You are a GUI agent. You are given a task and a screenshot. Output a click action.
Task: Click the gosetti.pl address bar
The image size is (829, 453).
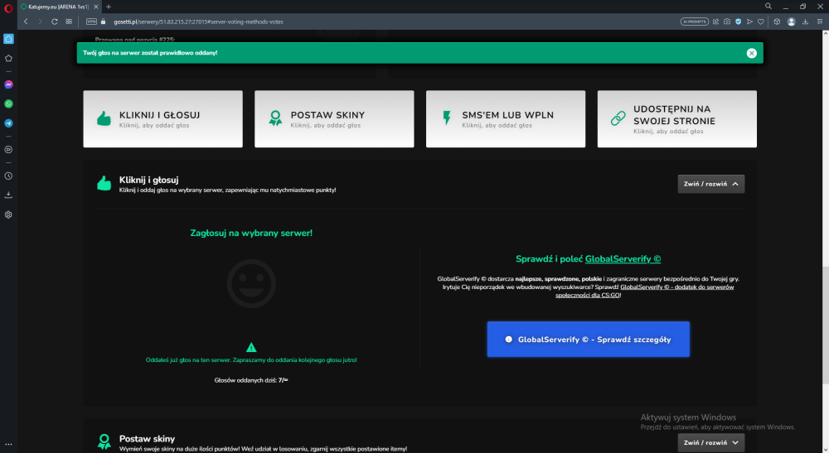[x=198, y=22]
